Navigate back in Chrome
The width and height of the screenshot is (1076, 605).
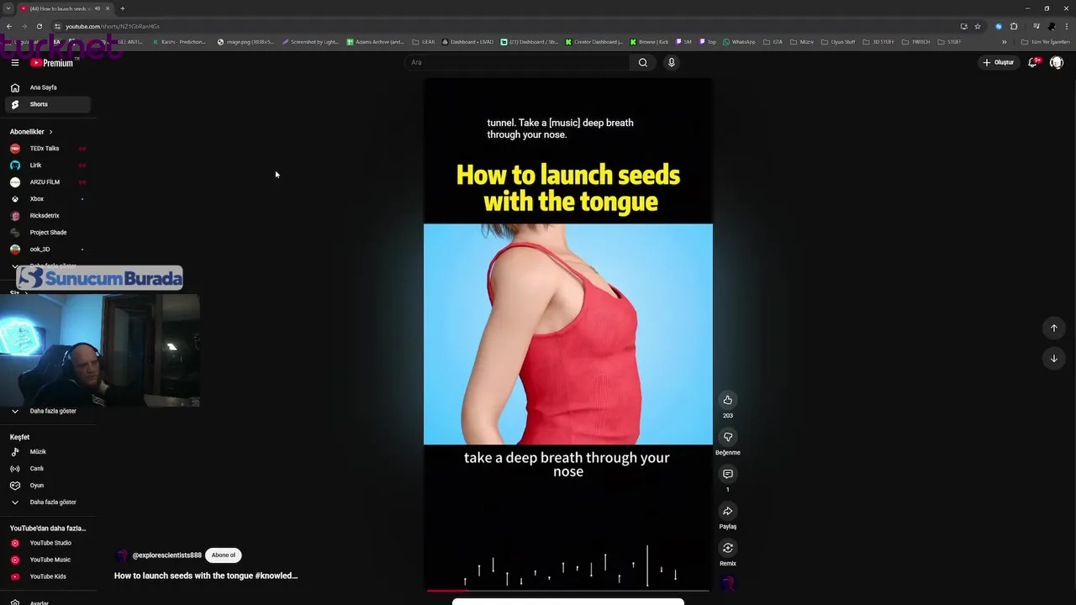click(9, 26)
